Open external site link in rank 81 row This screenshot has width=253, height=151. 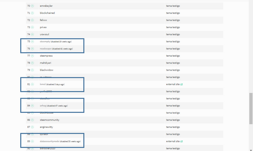173,84
